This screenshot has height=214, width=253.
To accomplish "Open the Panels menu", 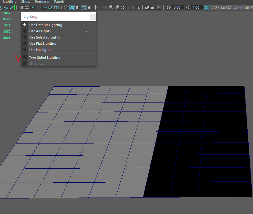I will point(59,2).
